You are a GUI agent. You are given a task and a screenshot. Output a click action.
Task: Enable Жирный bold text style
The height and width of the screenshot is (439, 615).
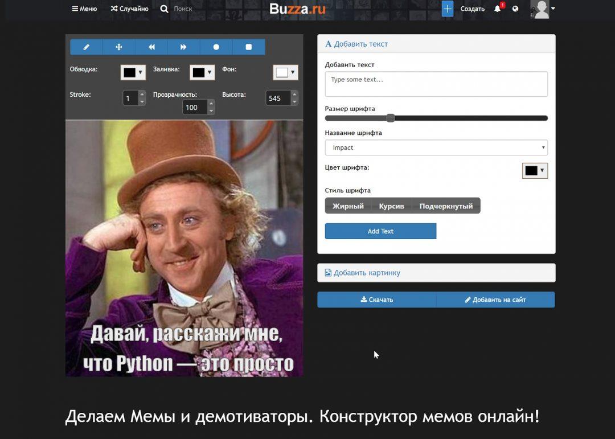click(x=347, y=206)
